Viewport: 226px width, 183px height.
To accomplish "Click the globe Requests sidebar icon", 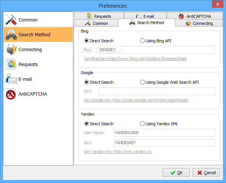I will [x=11, y=64].
